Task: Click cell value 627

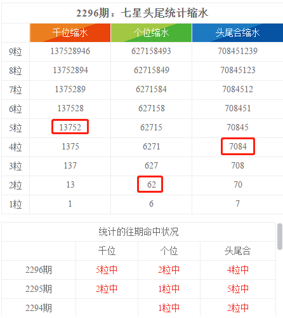Action: click(x=151, y=165)
